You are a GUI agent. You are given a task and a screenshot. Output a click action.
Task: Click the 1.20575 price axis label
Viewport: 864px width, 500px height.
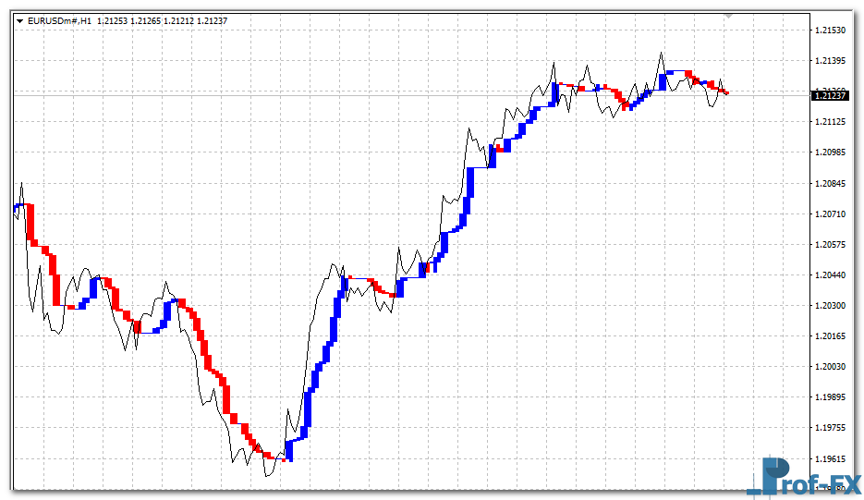[829, 244]
